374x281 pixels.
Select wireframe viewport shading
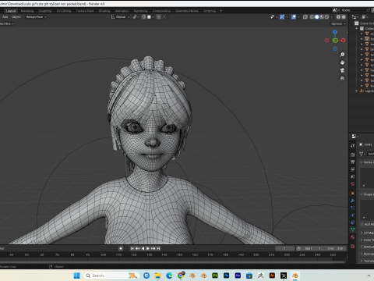pos(312,17)
